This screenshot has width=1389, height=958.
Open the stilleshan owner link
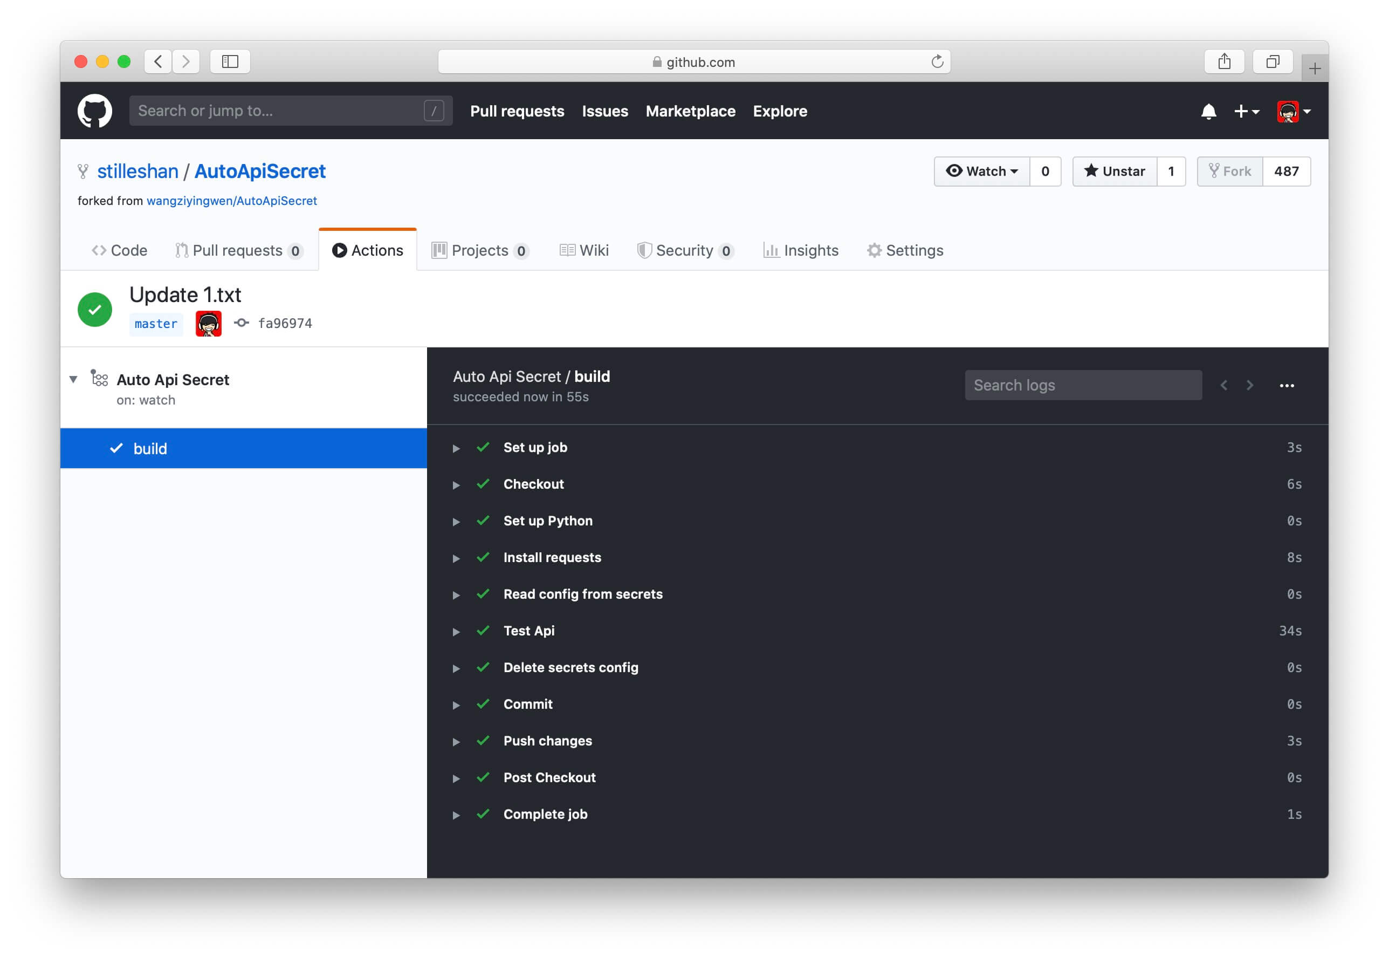pos(137,171)
